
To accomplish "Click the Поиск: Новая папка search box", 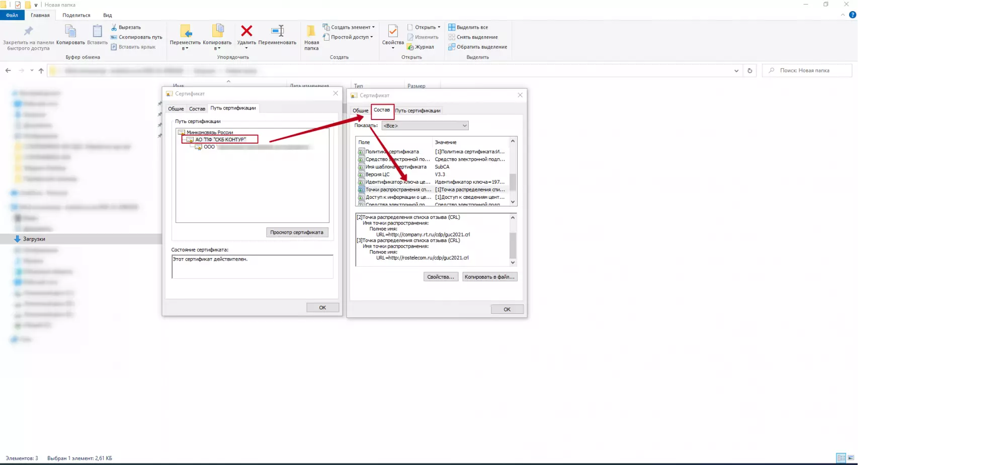I will click(x=807, y=71).
